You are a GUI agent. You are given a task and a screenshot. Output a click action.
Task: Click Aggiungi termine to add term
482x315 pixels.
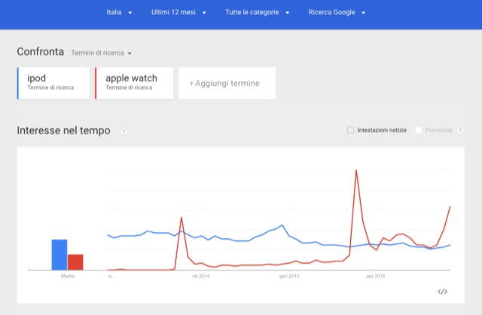227,83
